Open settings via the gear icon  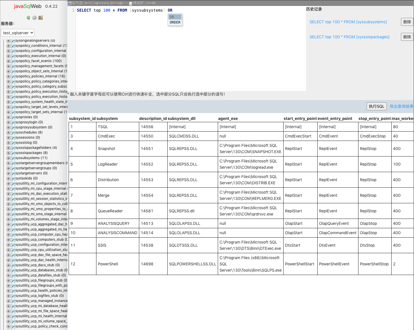[x=34, y=18]
